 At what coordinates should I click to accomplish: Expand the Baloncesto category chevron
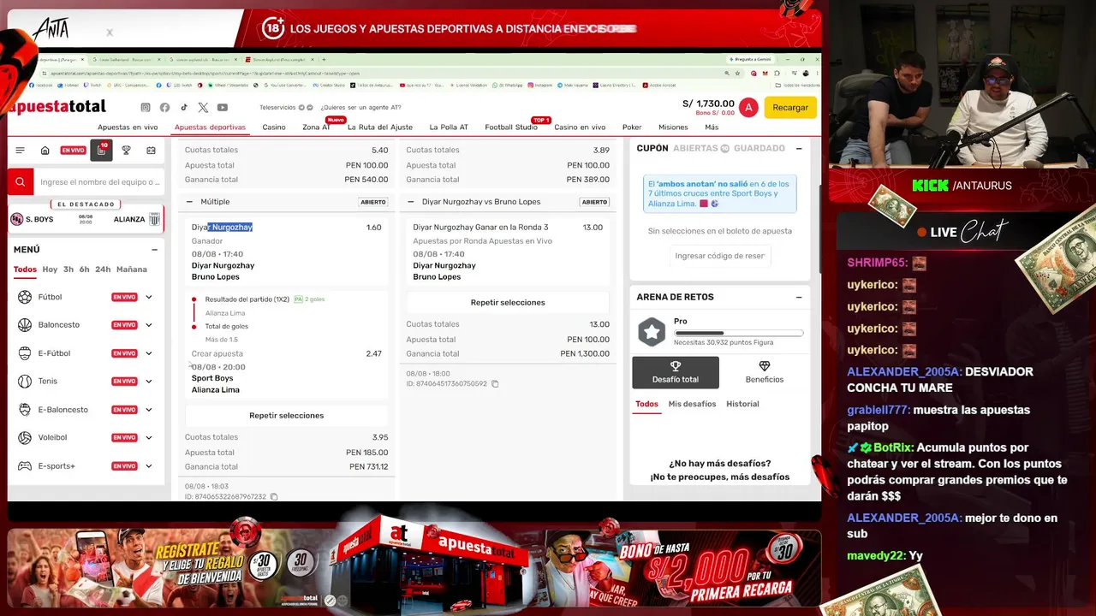point(149,325)
